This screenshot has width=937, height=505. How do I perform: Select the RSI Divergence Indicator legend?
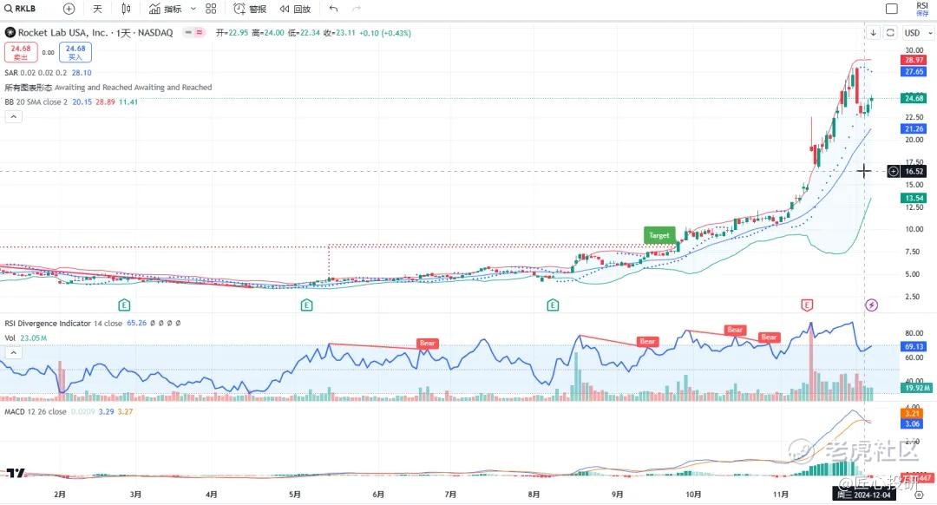coord(93,324)
